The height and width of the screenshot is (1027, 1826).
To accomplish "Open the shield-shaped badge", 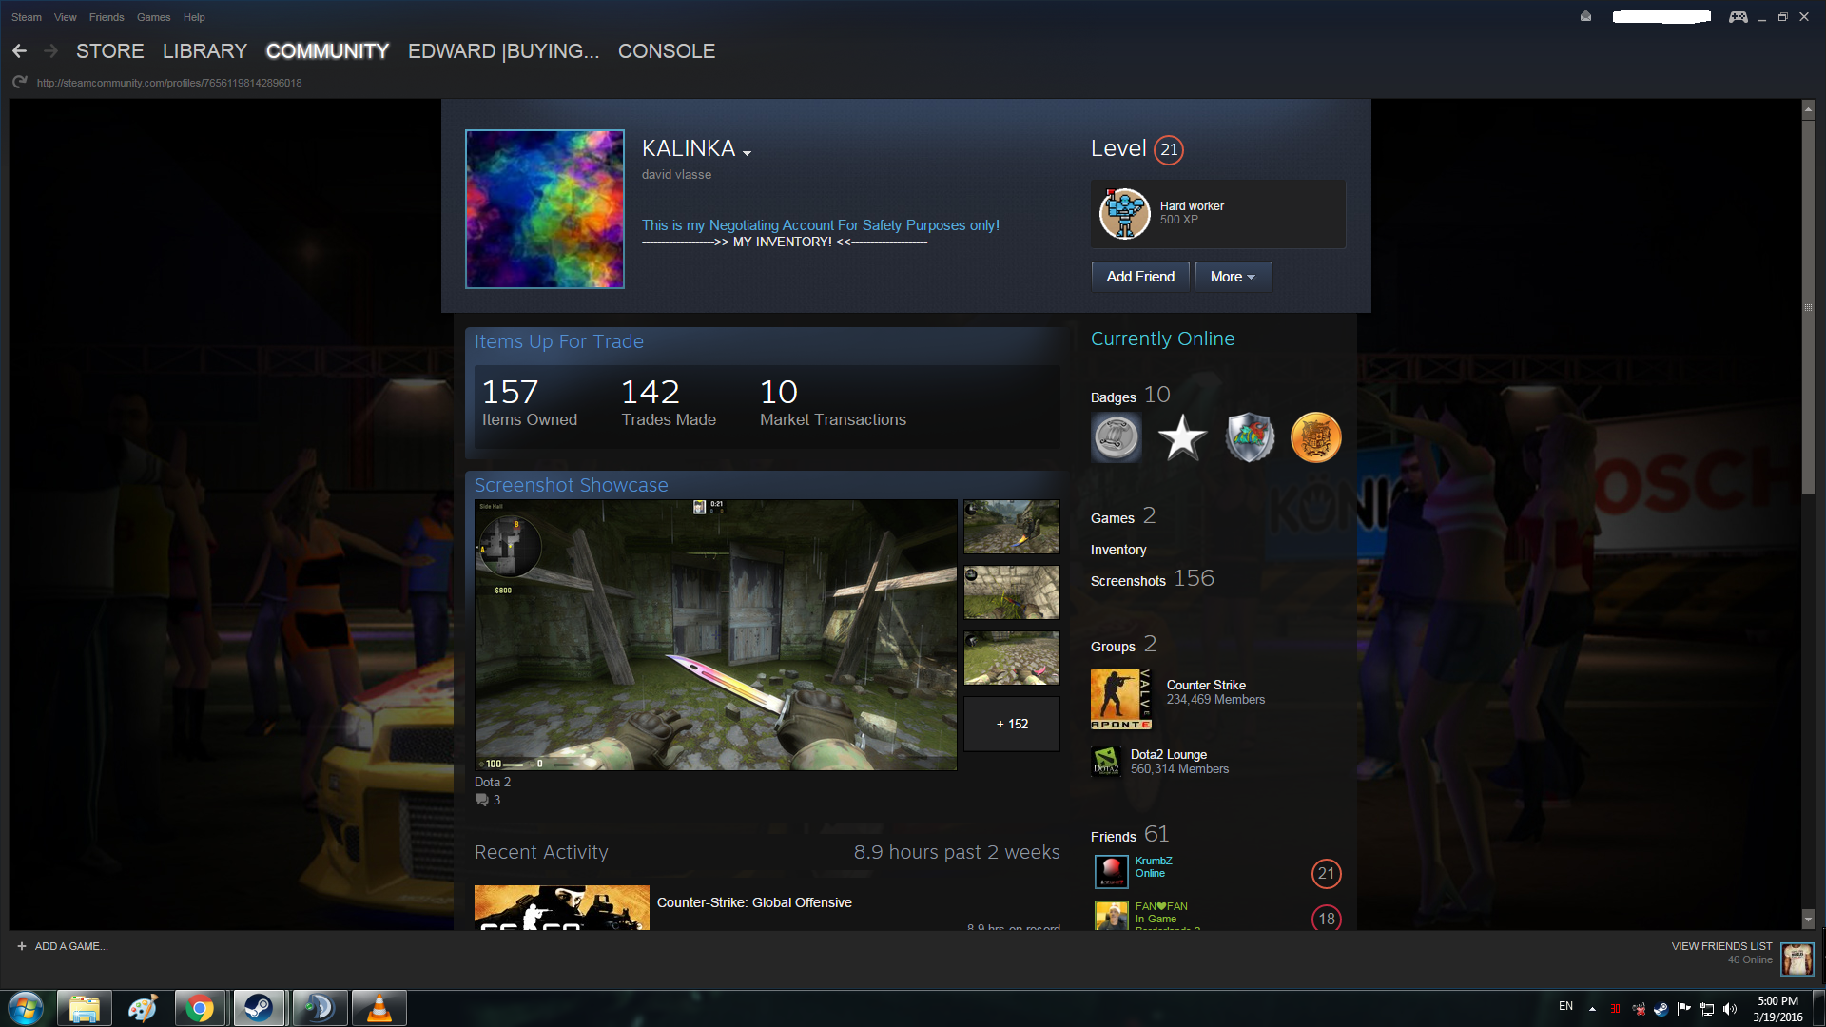I will tap(1249, 437).
